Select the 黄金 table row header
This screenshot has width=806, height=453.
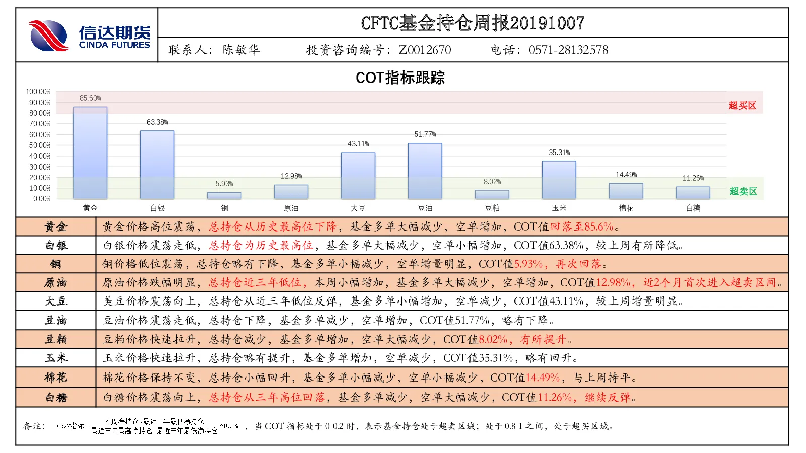(56, 227)
